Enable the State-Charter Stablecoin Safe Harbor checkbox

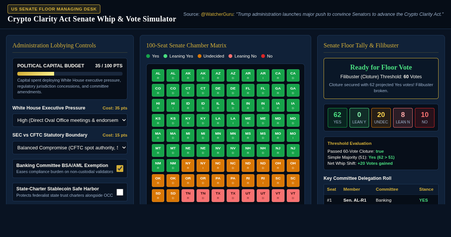pos(120,192)
